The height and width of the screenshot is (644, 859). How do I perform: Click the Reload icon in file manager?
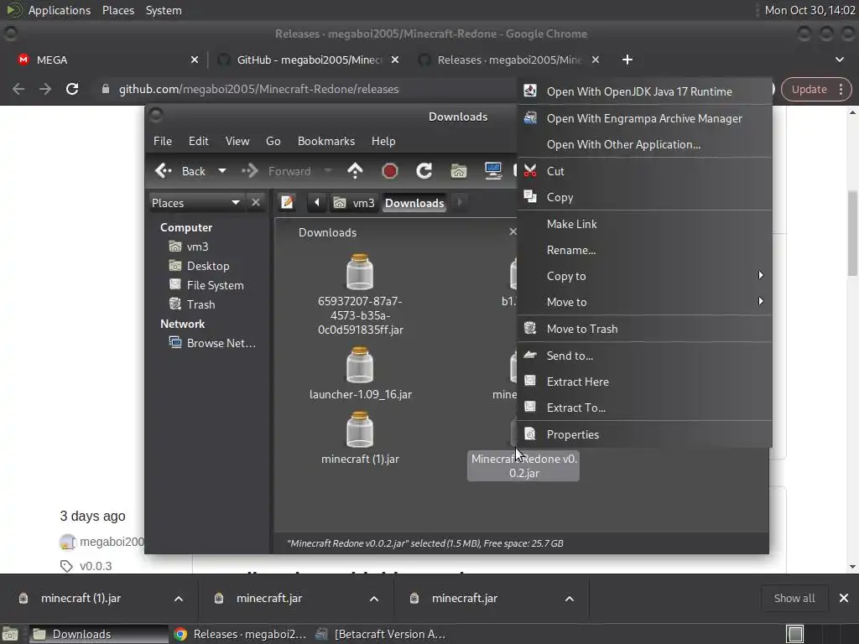coord(424,171)
